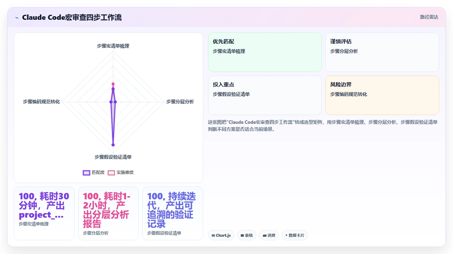This screenshot has width=453, height=254.
Task: Click 步骤编码规范转化 text in 风险边界 card
Action: (x=349, y=94)
